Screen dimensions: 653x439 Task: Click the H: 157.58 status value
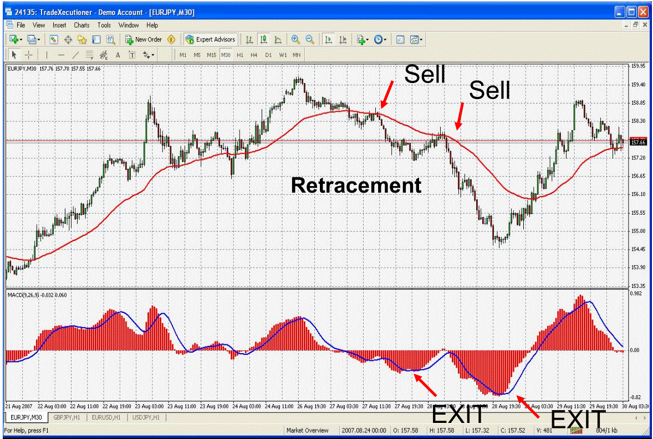tap(441, 430)
